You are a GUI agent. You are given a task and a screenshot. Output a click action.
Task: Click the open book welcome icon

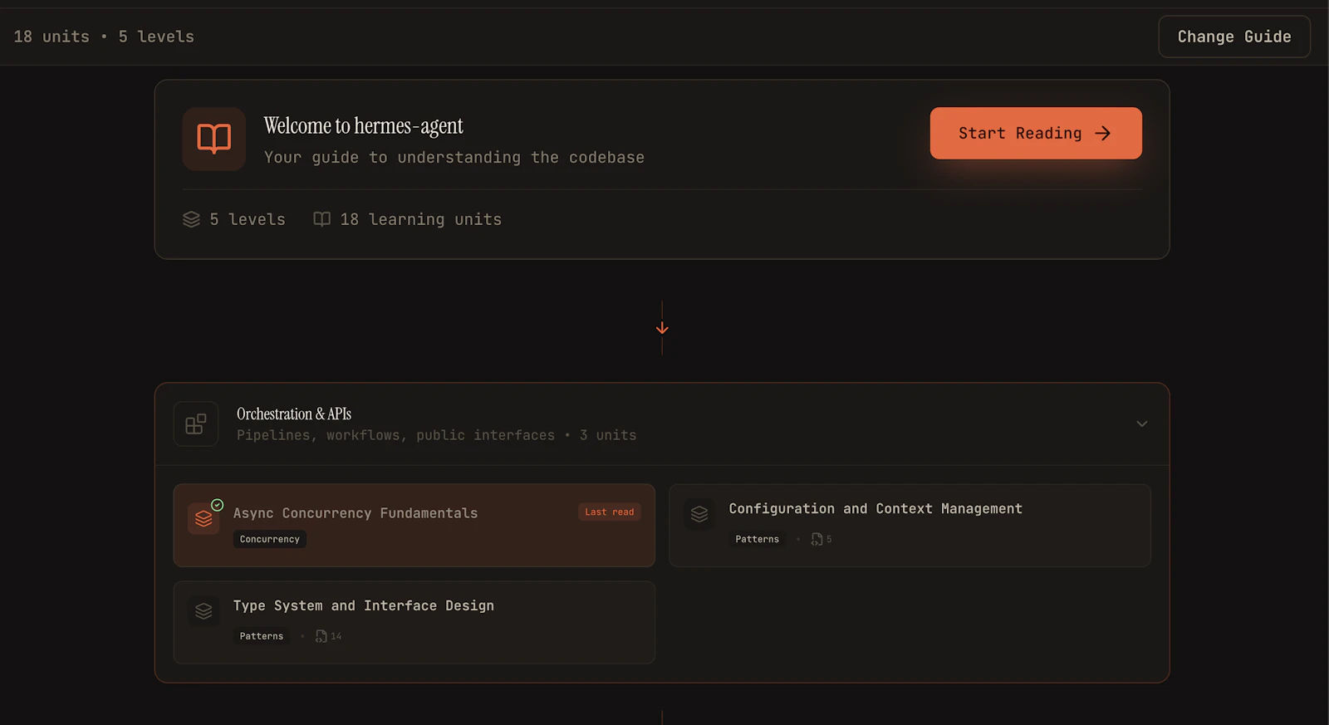(x=214, y=139)
